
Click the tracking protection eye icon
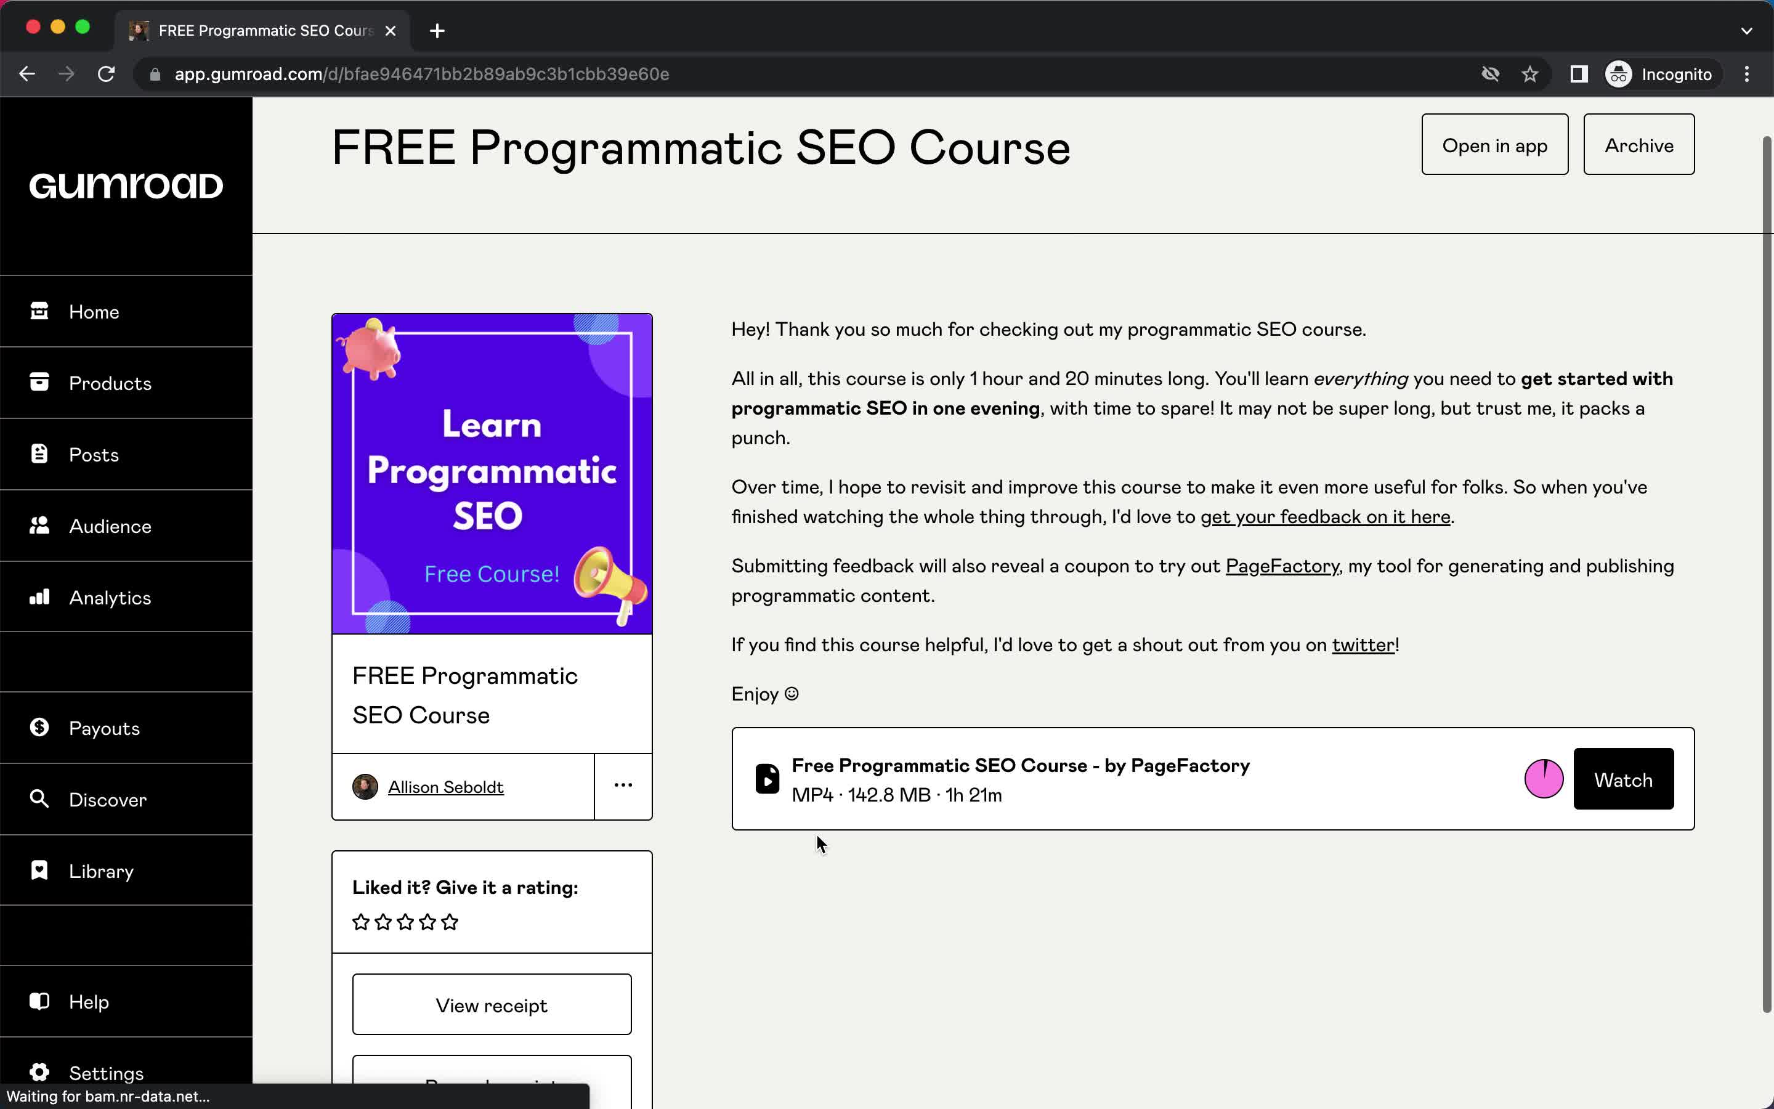click(x=1490, y=74)
